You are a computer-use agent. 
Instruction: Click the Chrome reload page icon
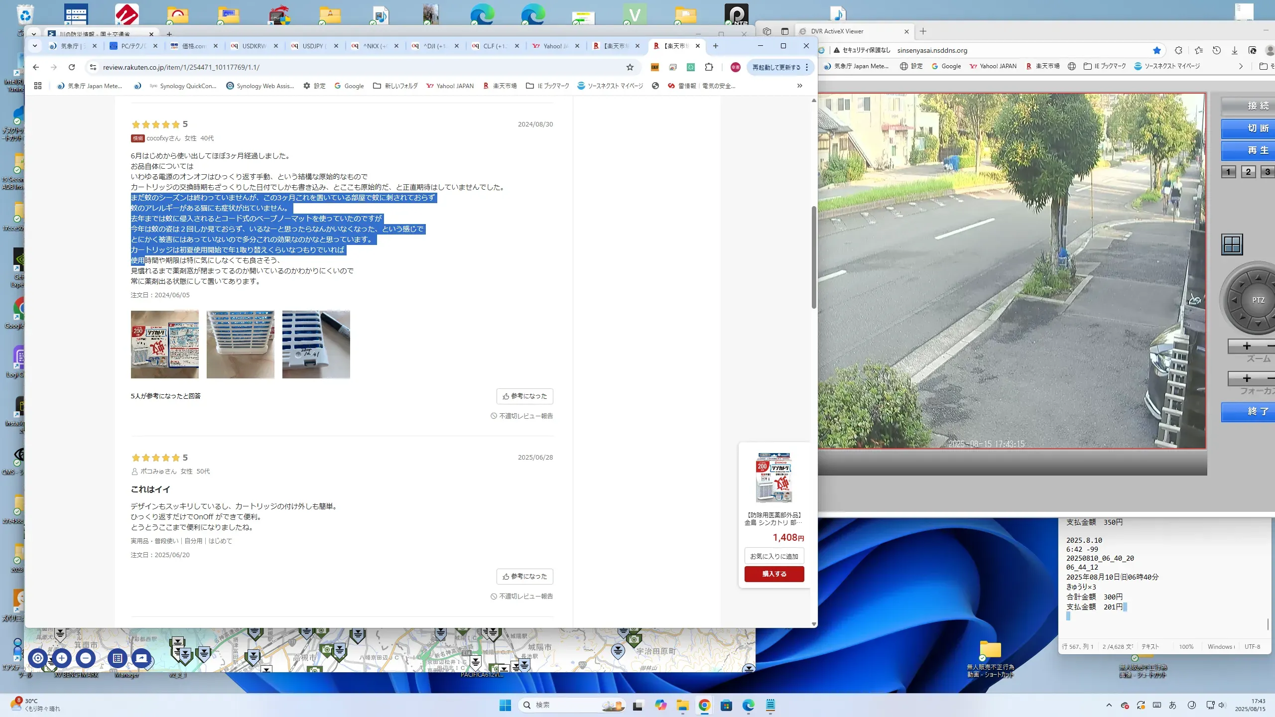[72, 67]
